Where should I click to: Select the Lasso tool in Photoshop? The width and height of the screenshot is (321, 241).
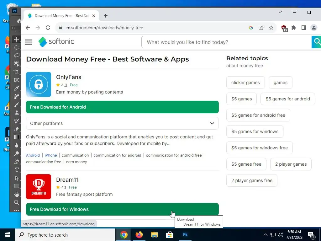pos(17,56)
